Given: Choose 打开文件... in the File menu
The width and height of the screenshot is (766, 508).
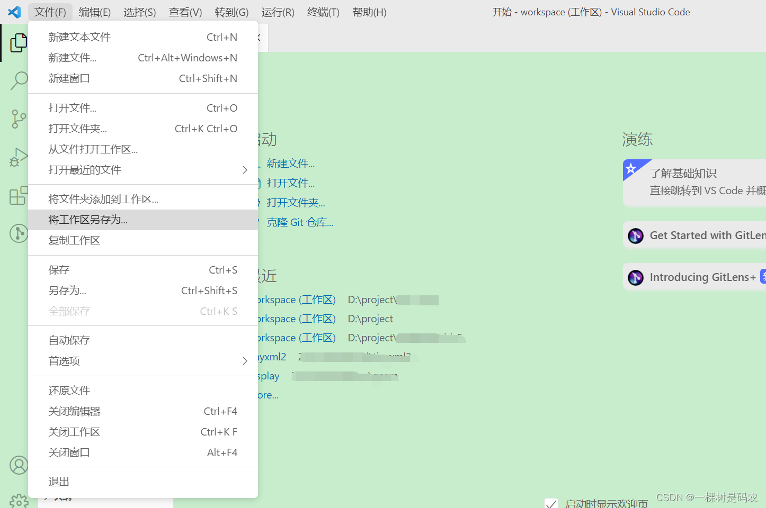Looking at the screenshot, I should tap(143, 108).
